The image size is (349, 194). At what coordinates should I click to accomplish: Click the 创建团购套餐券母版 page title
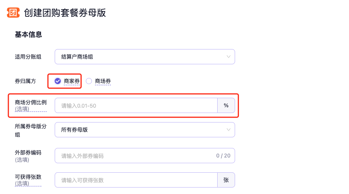(x=65, y=13)
